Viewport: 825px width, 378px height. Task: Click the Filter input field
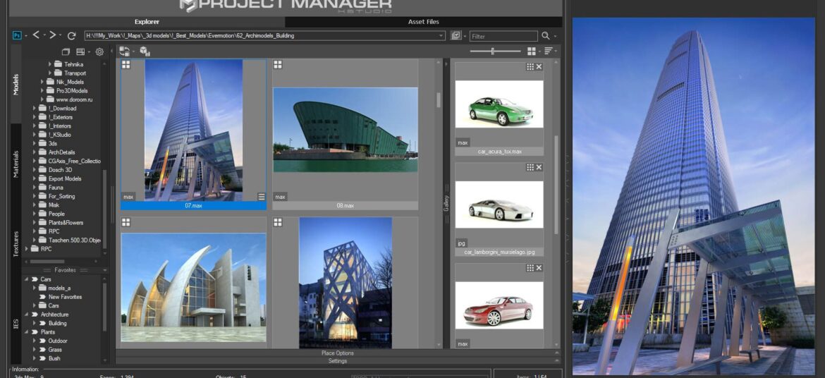503,36
